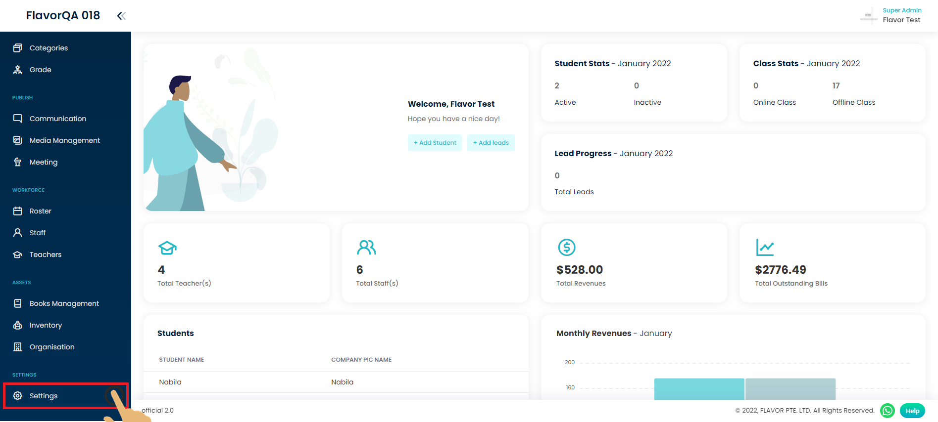The width and height of the screenshot is (938, 422).
Task: Click the STUDENT NAME column header
Action: (182, 360)
